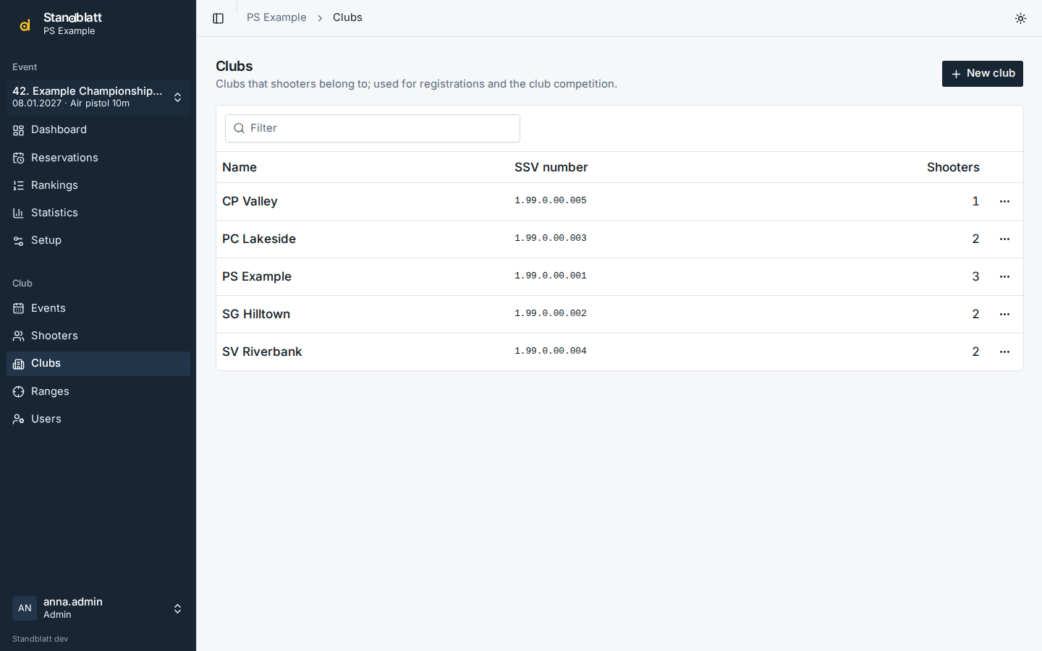Select PS Example in the clubs table
This screenshot has width=1042, height=651.
click(257, 276)
